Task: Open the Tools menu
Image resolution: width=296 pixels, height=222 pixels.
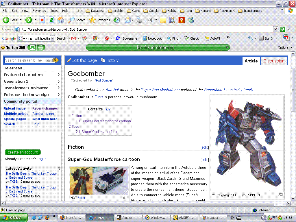Action: tap(54, 11)
